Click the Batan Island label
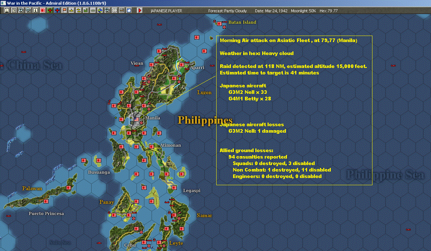 point(242,22)
